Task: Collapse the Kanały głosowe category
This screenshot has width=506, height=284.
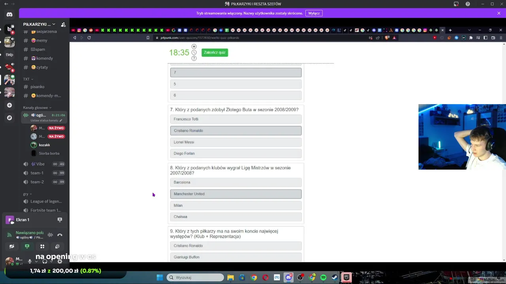Action: point(37,108)
